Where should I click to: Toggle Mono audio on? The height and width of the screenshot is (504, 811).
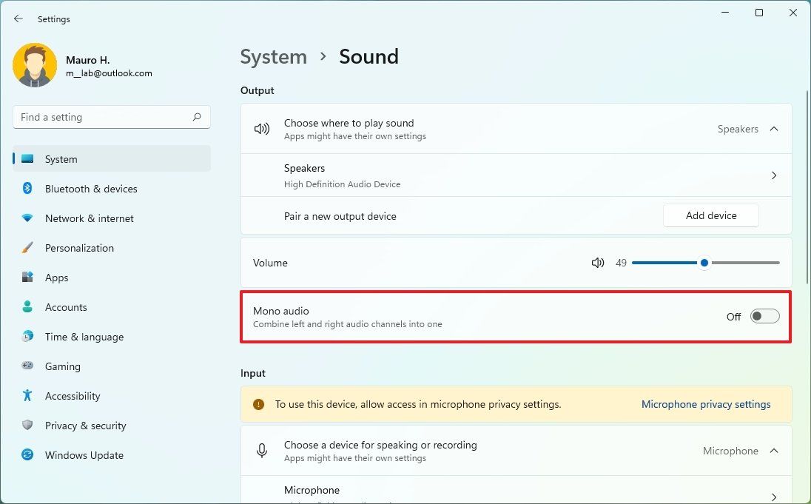(x=764, y=316)
